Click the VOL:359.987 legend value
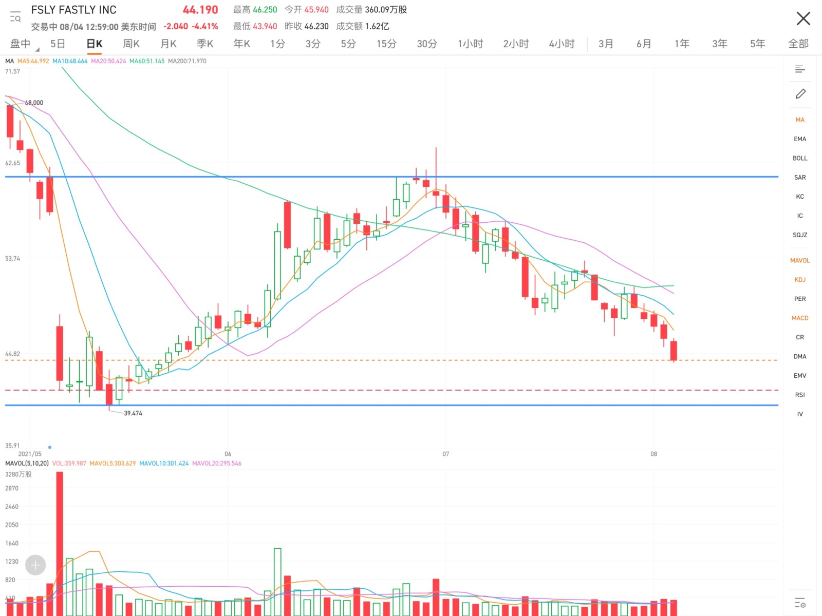The height and width of the screenshot is (616, 822). (x=69, y=464)
